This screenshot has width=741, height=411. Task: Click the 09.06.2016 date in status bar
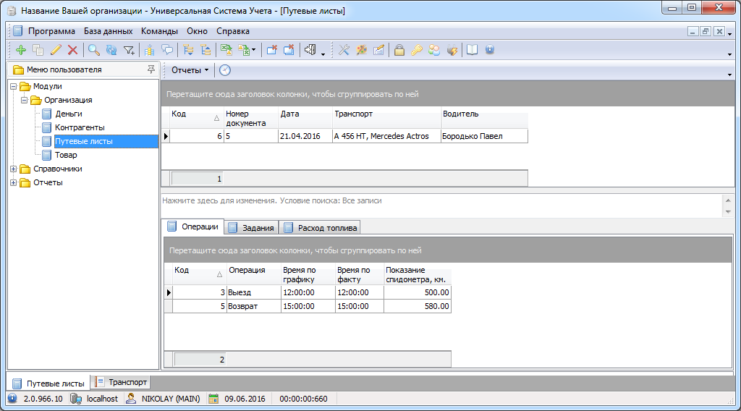(x=245, y=399)
